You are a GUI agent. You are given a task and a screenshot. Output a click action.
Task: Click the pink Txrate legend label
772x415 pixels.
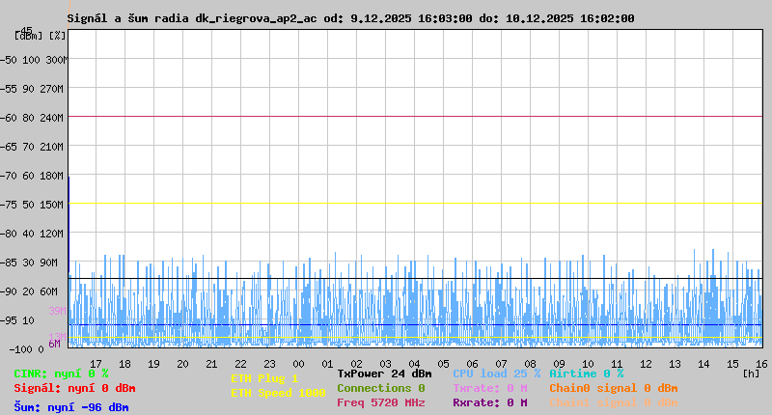point(489,388)
